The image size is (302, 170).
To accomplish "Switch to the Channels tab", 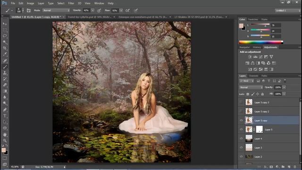I will point(253,76).
